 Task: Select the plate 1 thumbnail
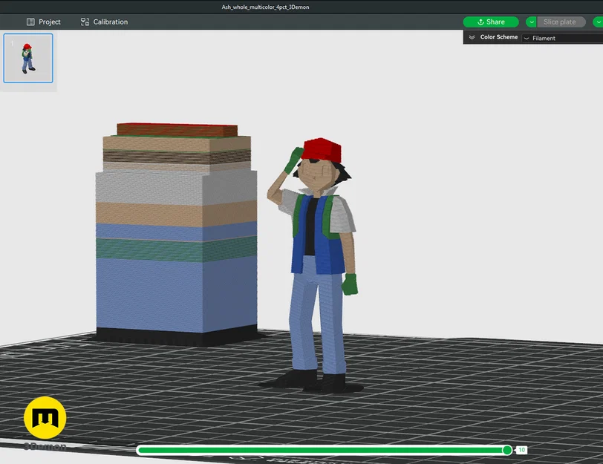coord(28,59)
